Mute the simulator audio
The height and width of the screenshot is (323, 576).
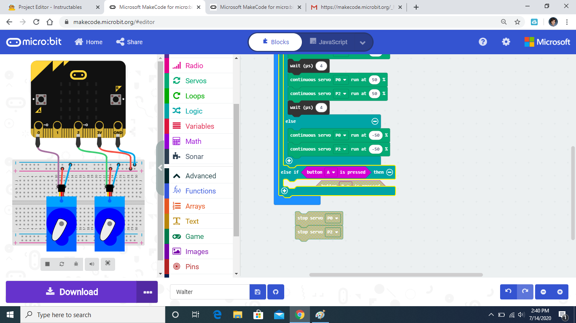point(92,264)
